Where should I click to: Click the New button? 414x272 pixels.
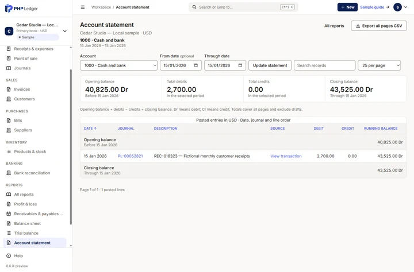347,7
